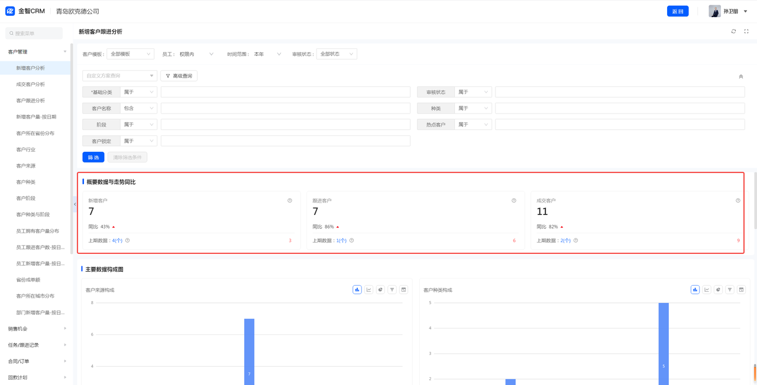Open 包含 operator dropdown for 客户名称
Viewport: 757px width, 385px height.
coord(138,109)
